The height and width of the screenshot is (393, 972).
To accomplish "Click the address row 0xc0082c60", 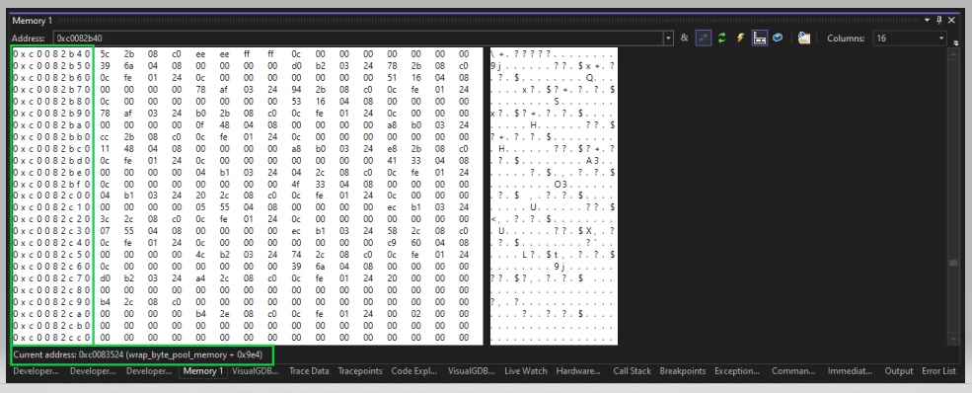I will pyautogui.click(x=52, y=266).
